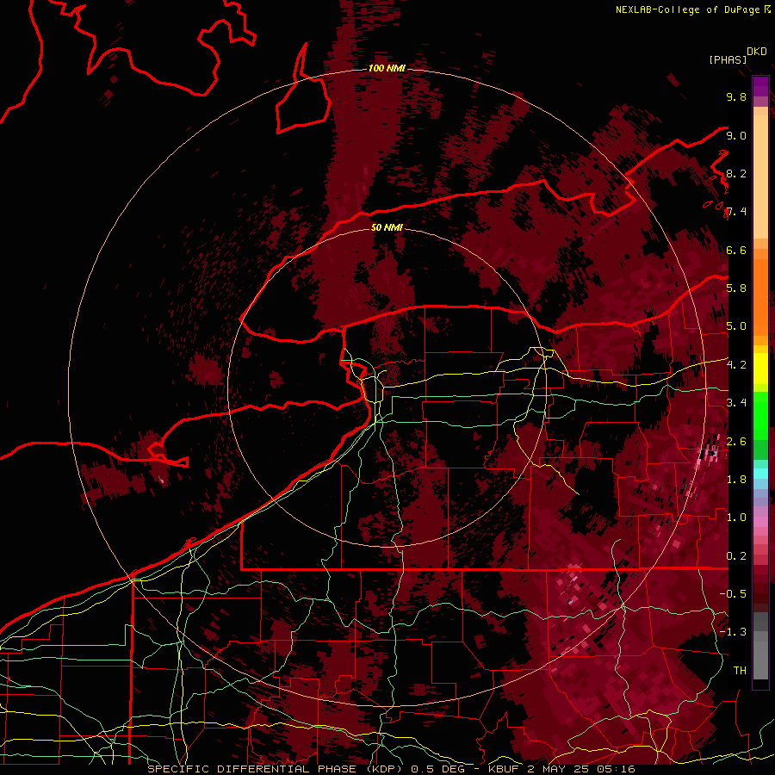Click the yellow segment of the color bar
The width and height of the screenshot is (775, 775).
(x=760, y=369)
